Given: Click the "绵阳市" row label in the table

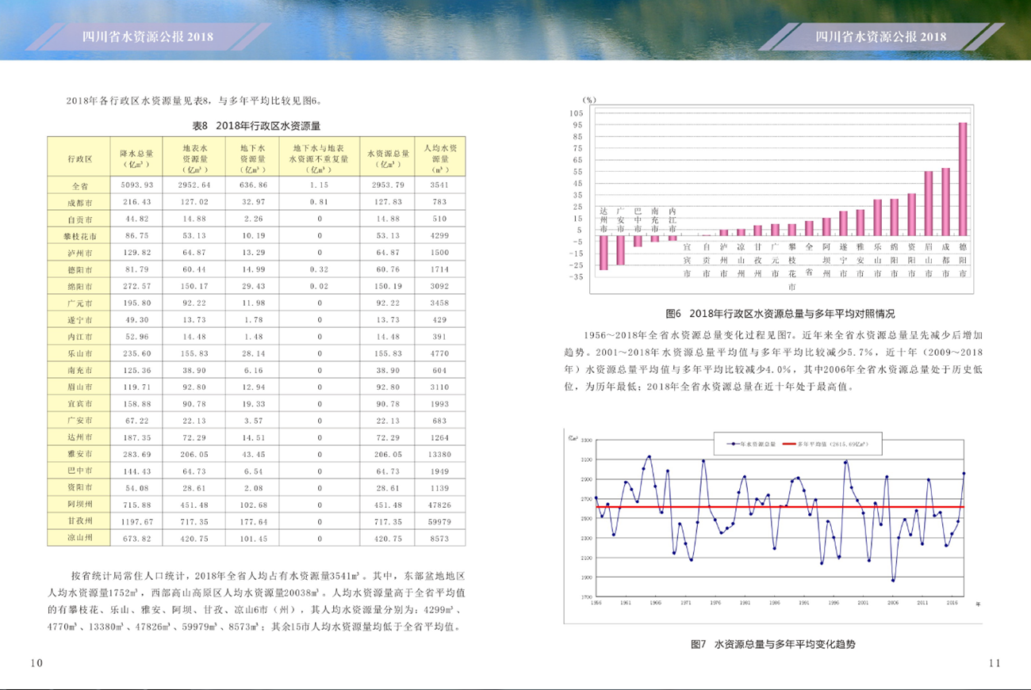Looking at the screenshot, I should coord(79,286).
